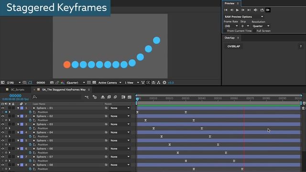This screenshot has height=172, width=306.
Task: Click the exposure reset icon in viewer
Action: tap(164, 83)
